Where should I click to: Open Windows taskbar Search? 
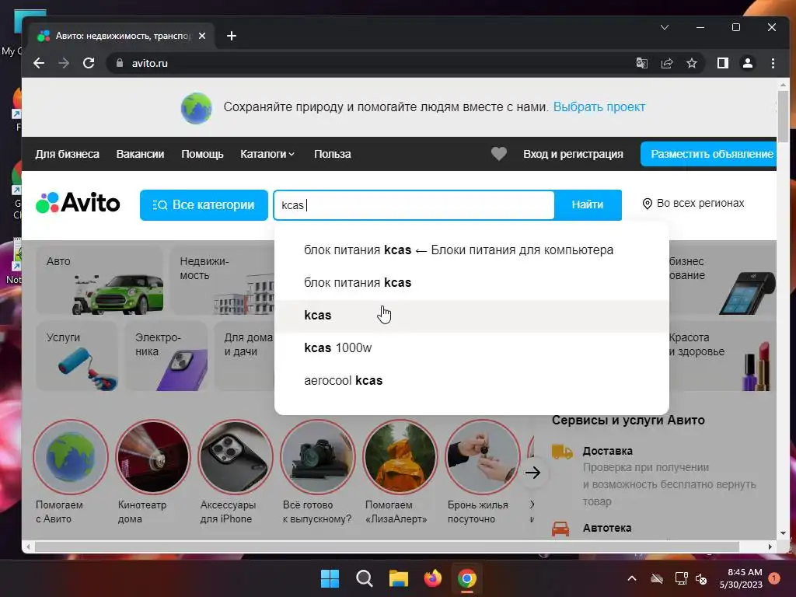click(x=364, y=578)
